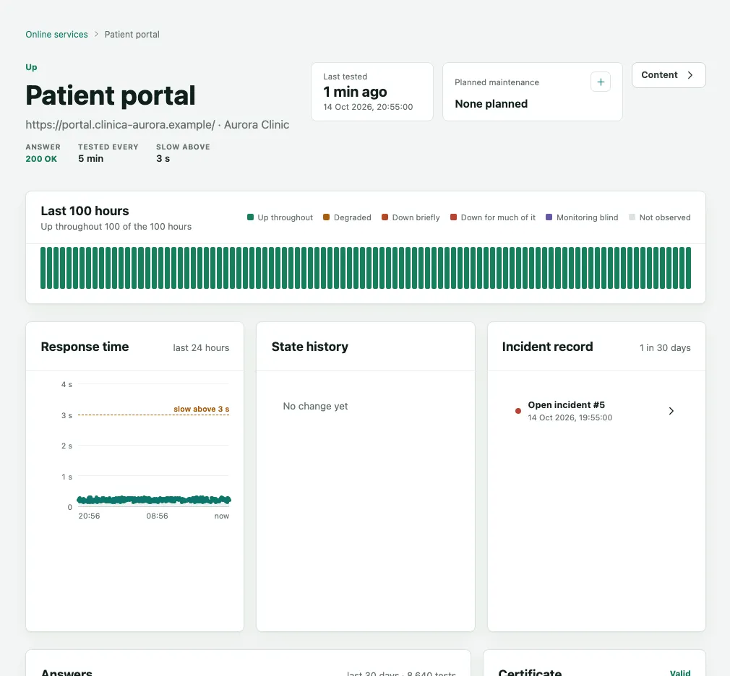730x676 pixels.
Task: Click the response time line in the chart
Action: pyautogui.click(x=154, y=500)
